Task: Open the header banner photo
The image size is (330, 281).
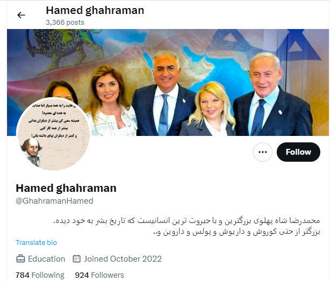Action: click(168, 82)
